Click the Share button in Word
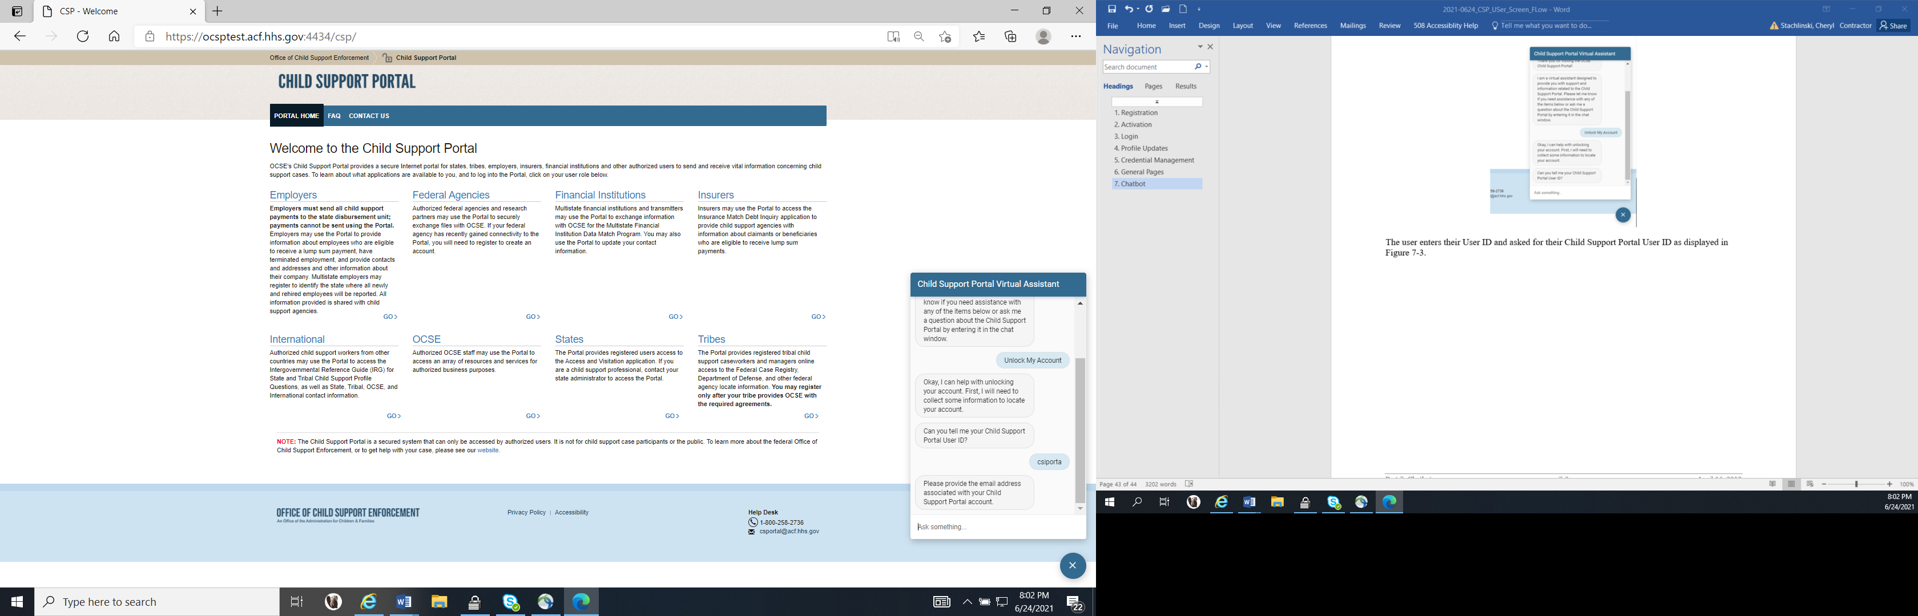This screenshot has height=616, width=1918. [x=1893, y=25]
